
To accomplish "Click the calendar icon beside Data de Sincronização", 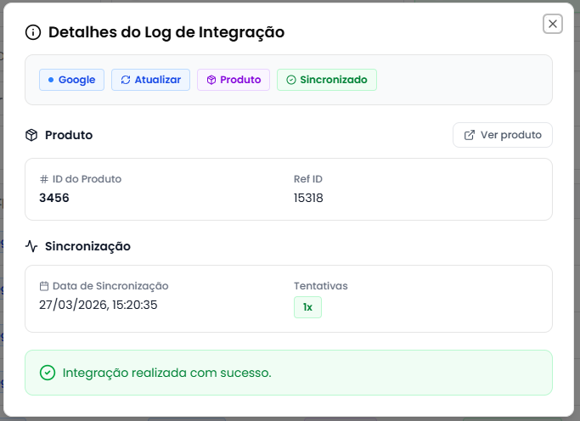I will pos(44,286).
